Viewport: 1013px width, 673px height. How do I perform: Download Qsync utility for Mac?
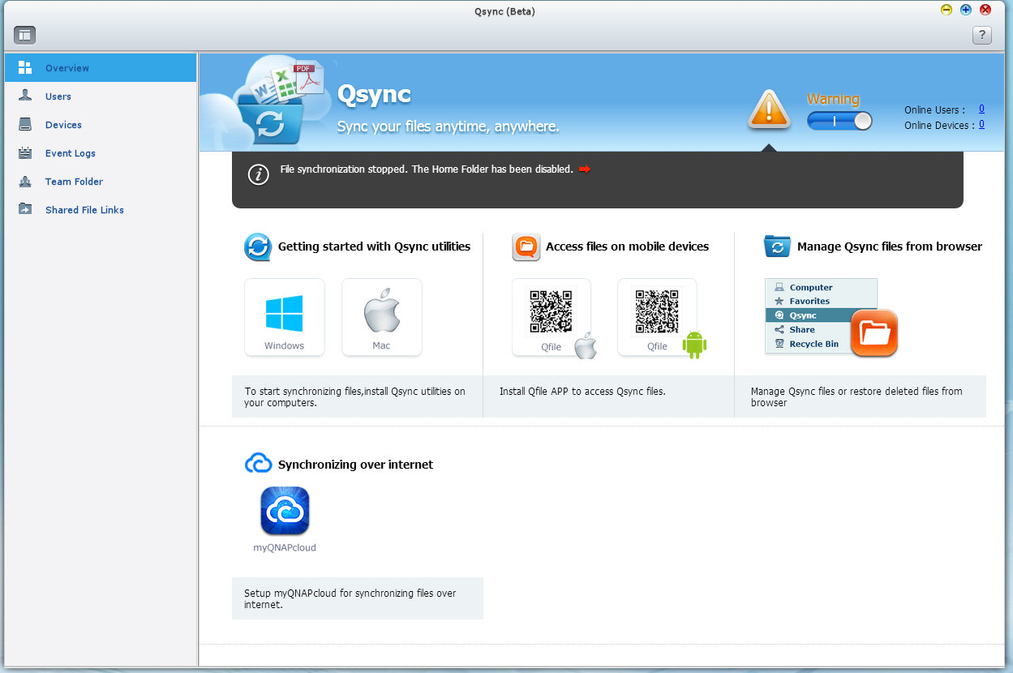coord(382,317)
